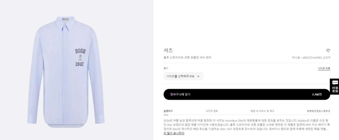This screenshot has height=140, width=339.
Task: Click the DIOR 1947 patch on shirt
Action: click(x=79, y=57)
